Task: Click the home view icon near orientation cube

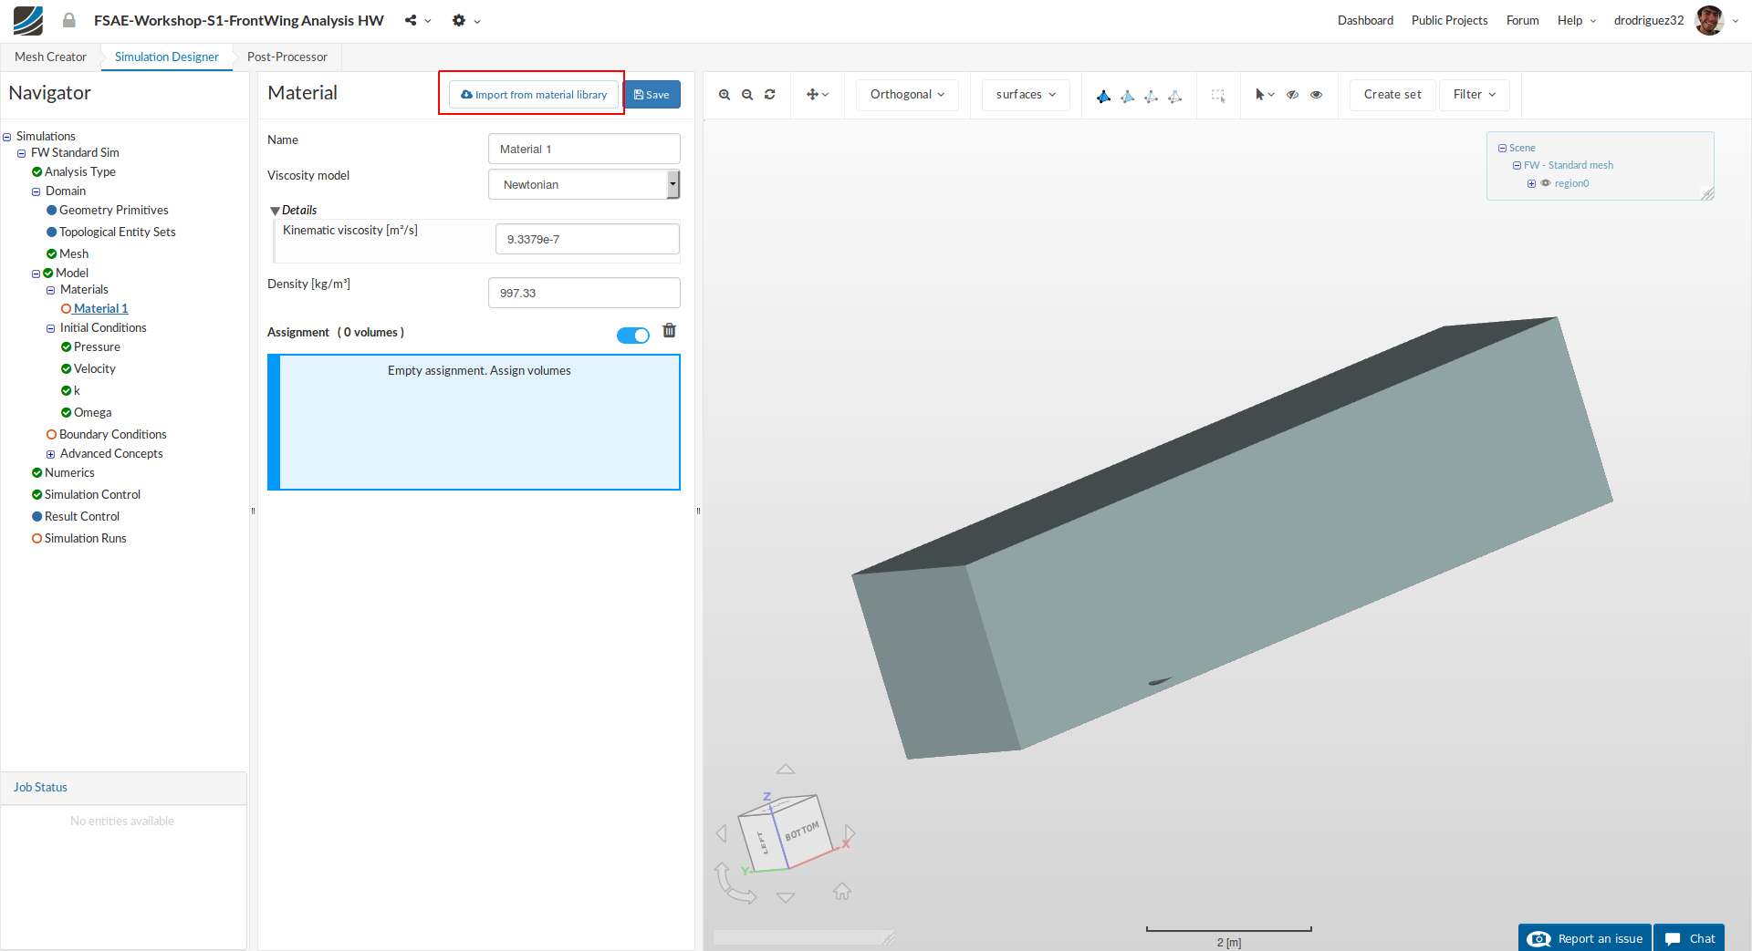Action: coord(841,891)
